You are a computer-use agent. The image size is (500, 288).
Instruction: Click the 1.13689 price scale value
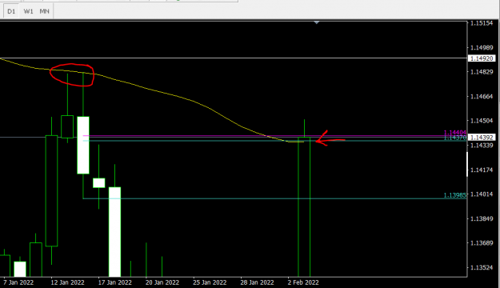tap(482, 243)
